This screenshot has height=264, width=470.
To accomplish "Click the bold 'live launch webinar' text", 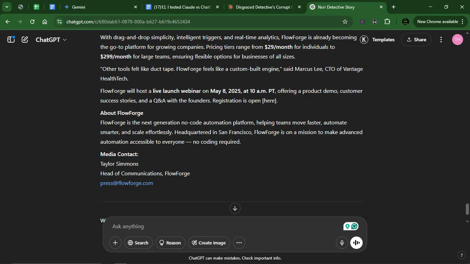I will [177, 91].
